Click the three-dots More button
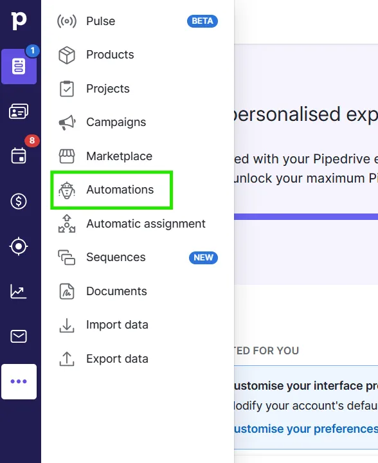Screen dimensions: 378x463 click(x=19, y=381)
